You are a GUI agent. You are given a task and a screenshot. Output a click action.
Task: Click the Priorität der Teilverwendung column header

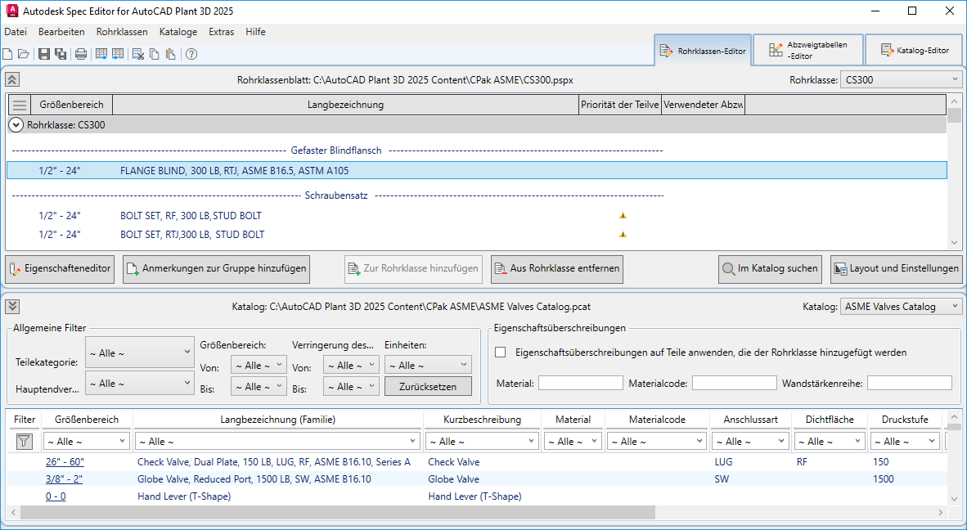(x=620, y=105)
